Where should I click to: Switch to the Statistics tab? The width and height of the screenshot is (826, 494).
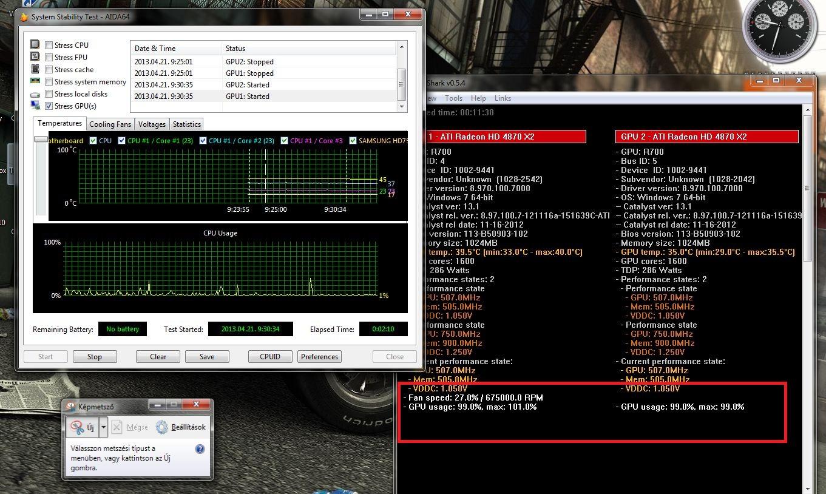tap(187, 124)
